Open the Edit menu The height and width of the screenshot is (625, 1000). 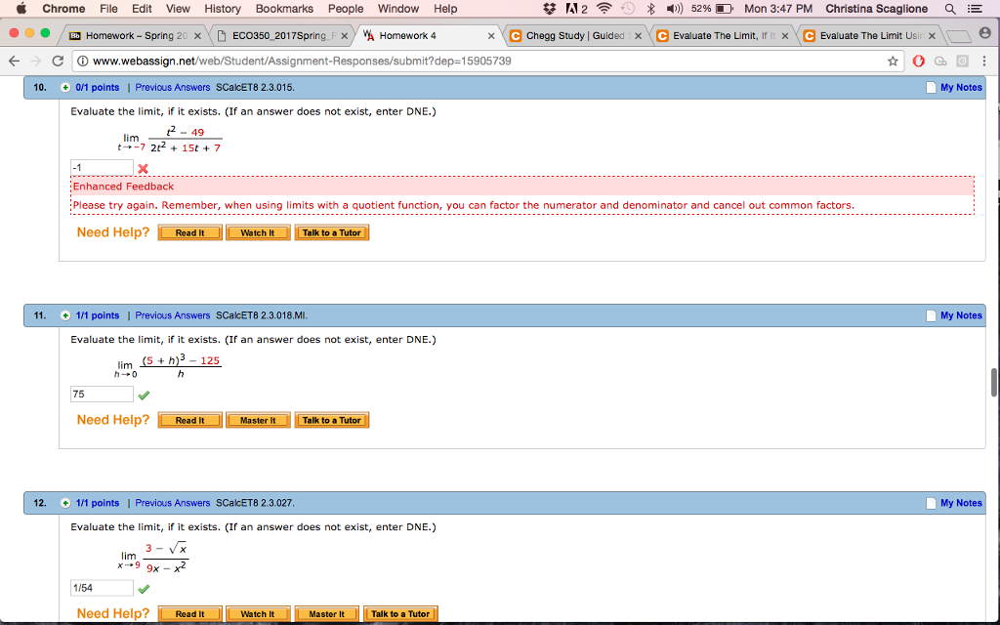click(x=142, y=8)
